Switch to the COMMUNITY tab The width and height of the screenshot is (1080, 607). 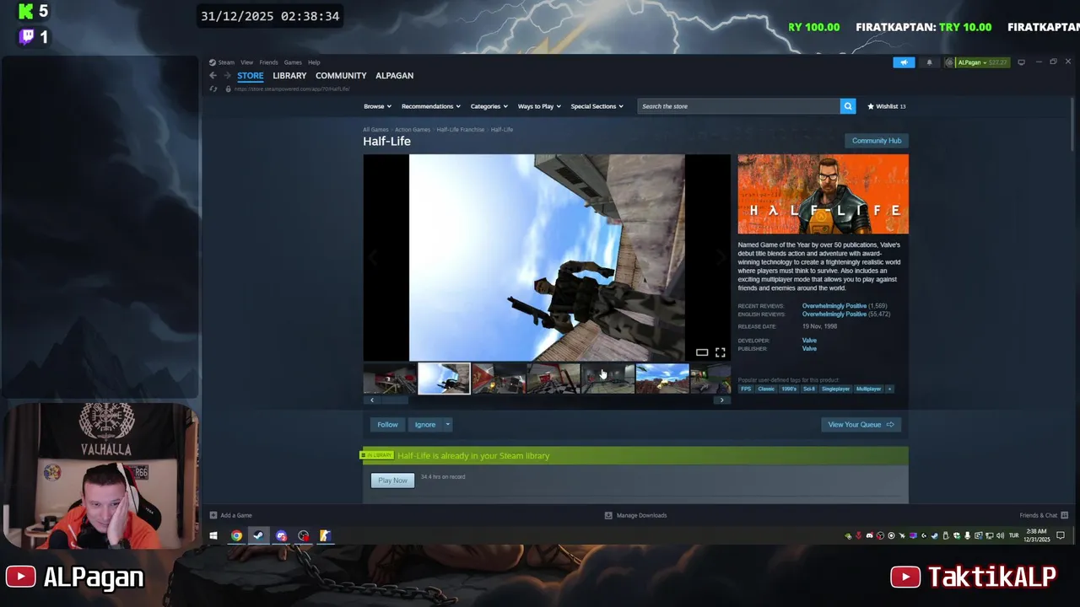point(341,76)
